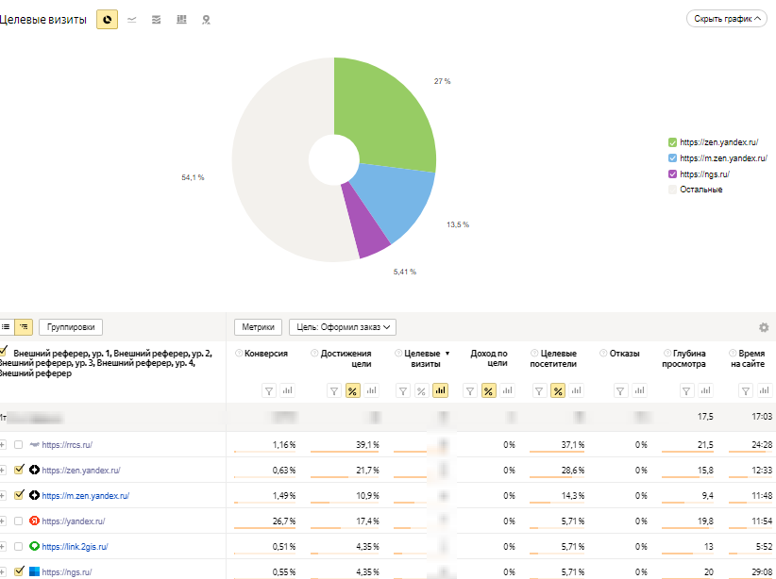Sort by Целевые визиты column header

tap(422, 358)
